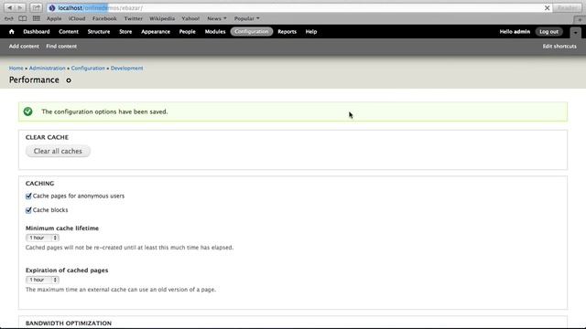Open the Appearance admin menu

tap(156, 32)
